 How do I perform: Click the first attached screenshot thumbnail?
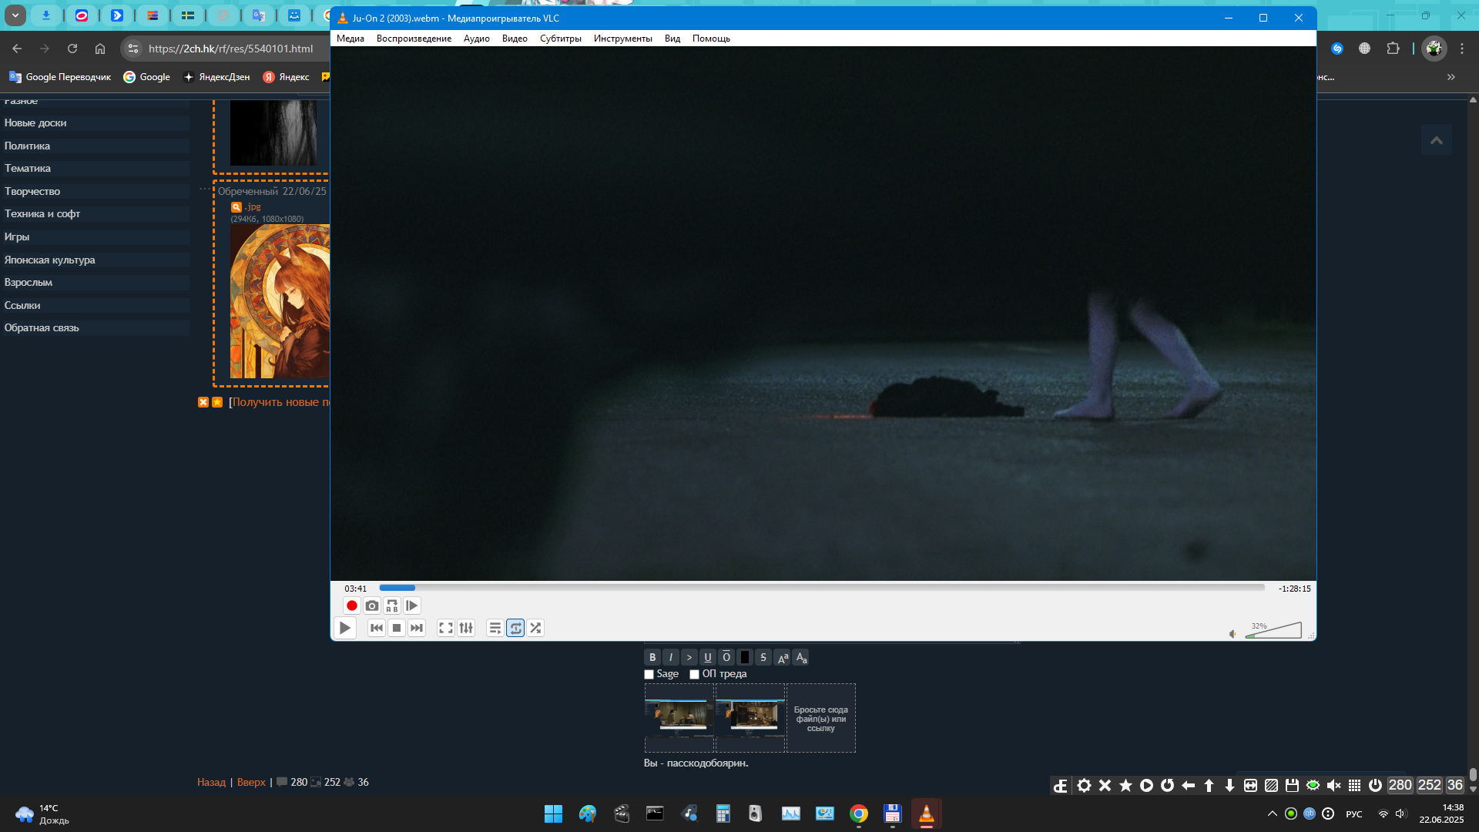pyautogui.click(x=679, y=716)
